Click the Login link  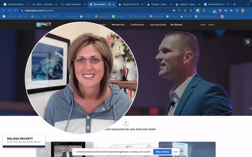[x=203, y=25]
